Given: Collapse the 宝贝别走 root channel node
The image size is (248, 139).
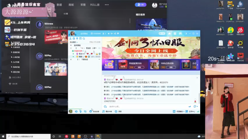Looking at the screenshot, I should 71,45.
